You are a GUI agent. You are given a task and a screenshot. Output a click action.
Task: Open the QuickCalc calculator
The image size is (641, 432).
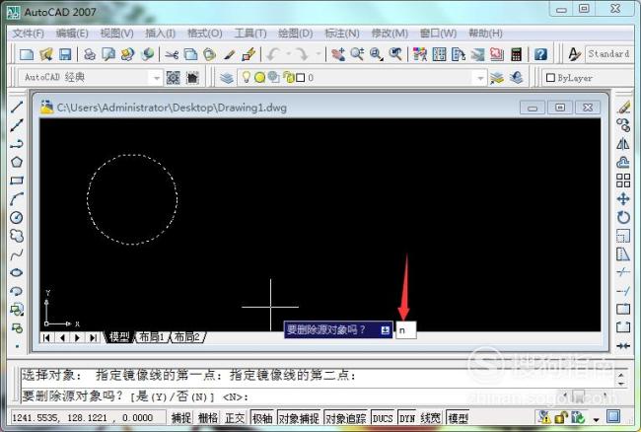pyautogui.click(x=517, y=54)
